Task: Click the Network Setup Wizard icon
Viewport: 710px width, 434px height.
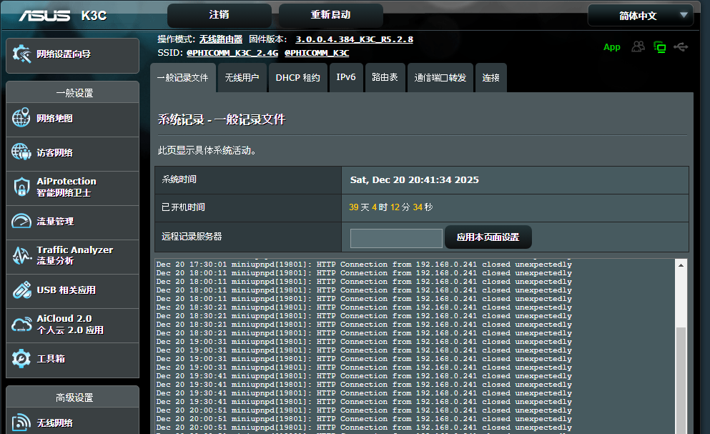Action: click(21, 55)
